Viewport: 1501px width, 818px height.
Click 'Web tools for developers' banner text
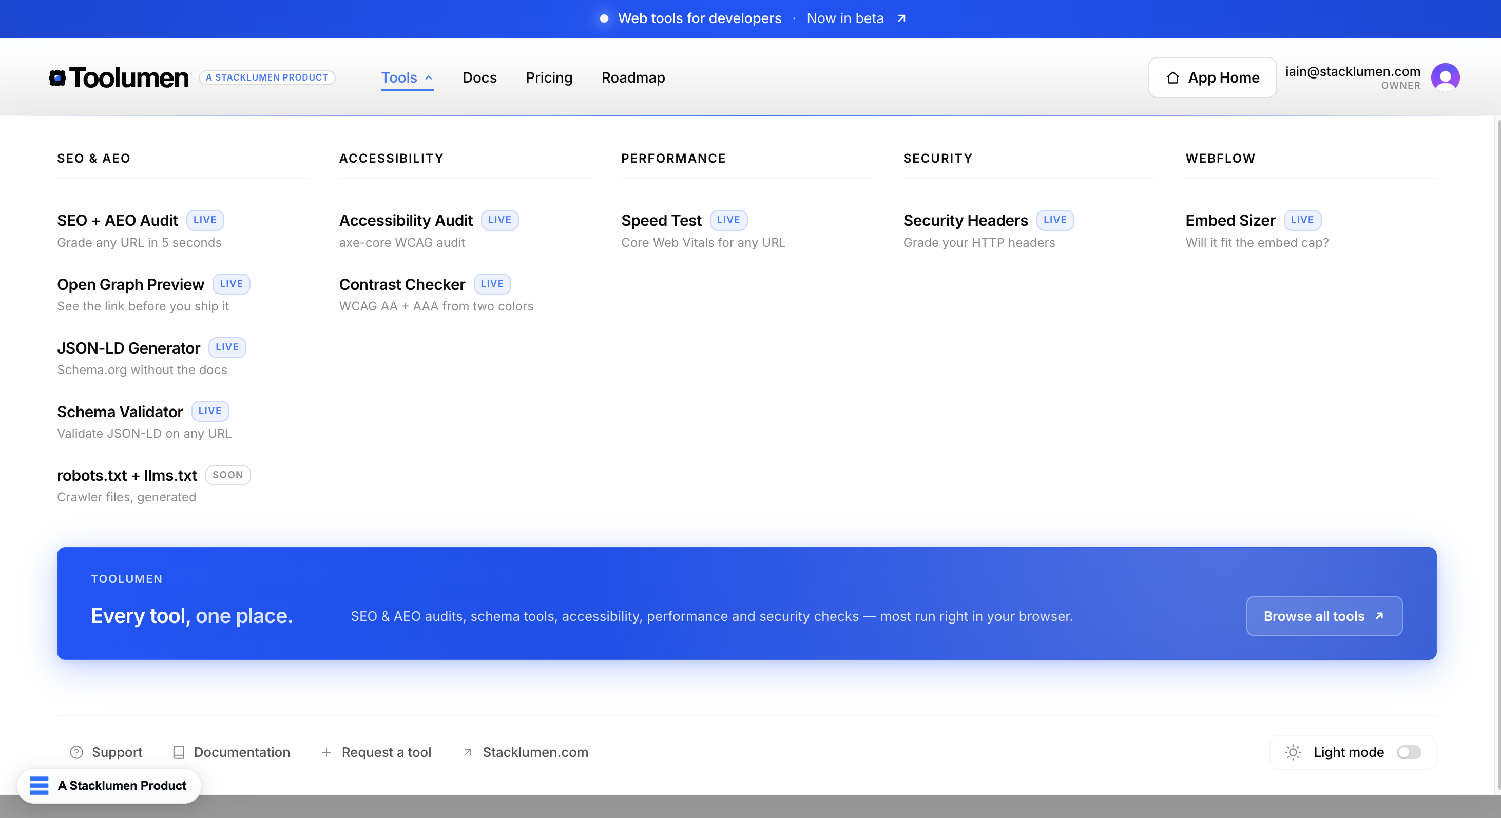click(699, 18)
